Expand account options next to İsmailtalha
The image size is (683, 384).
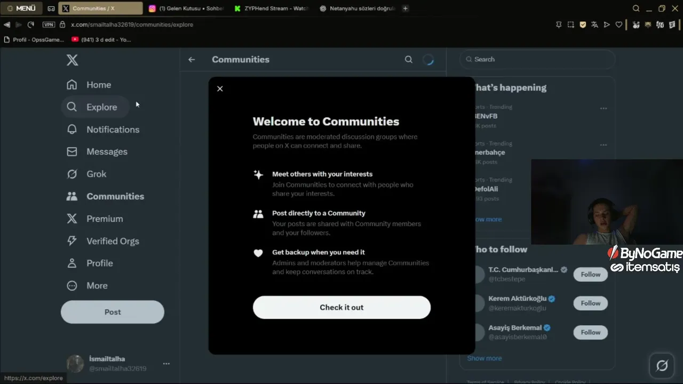point(166,364)
